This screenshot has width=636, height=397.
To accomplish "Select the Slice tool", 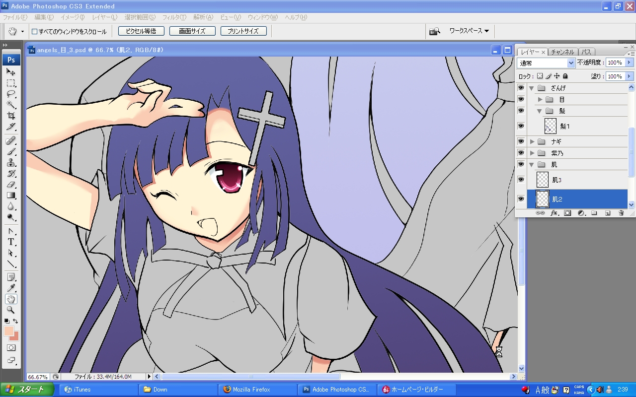I will coord(11,127).
